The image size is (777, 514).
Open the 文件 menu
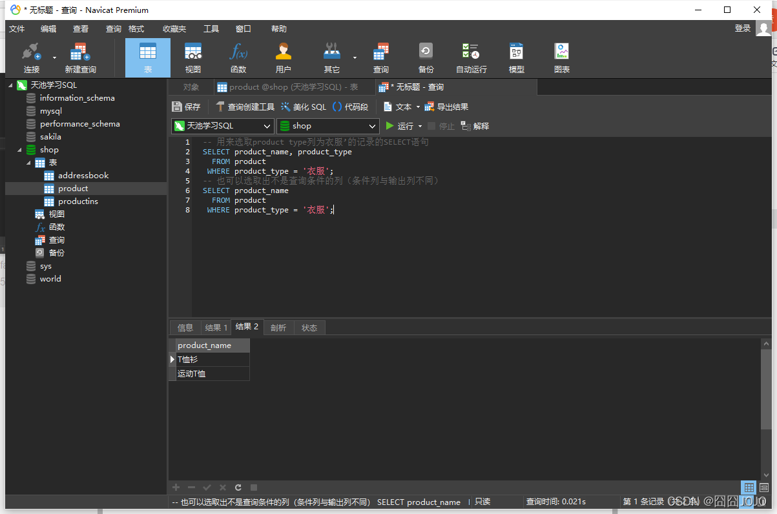click(17, 29)
